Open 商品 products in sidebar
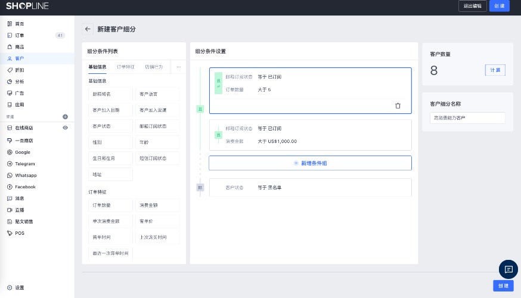Viewport: 521px width, 298px height. point(19,47)
